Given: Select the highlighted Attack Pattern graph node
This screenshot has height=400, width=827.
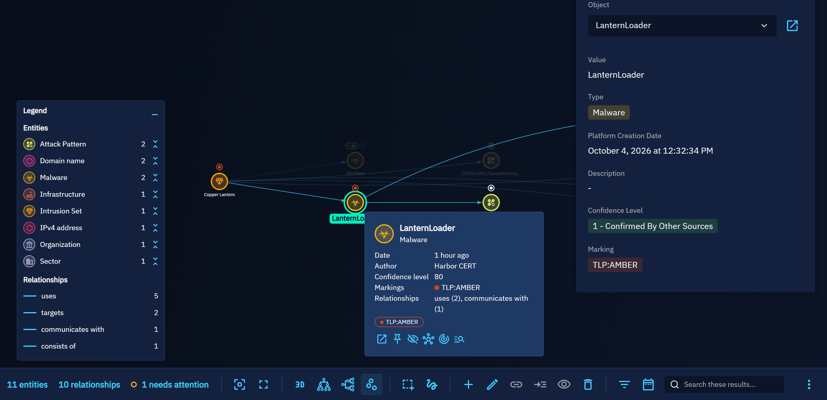Looking at the screenshot, I should tap(491, 202).
